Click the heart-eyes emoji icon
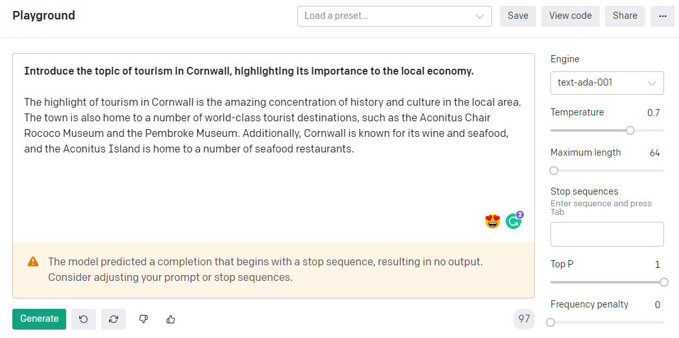This screenshot has height=338, width=679. (492, 222)
